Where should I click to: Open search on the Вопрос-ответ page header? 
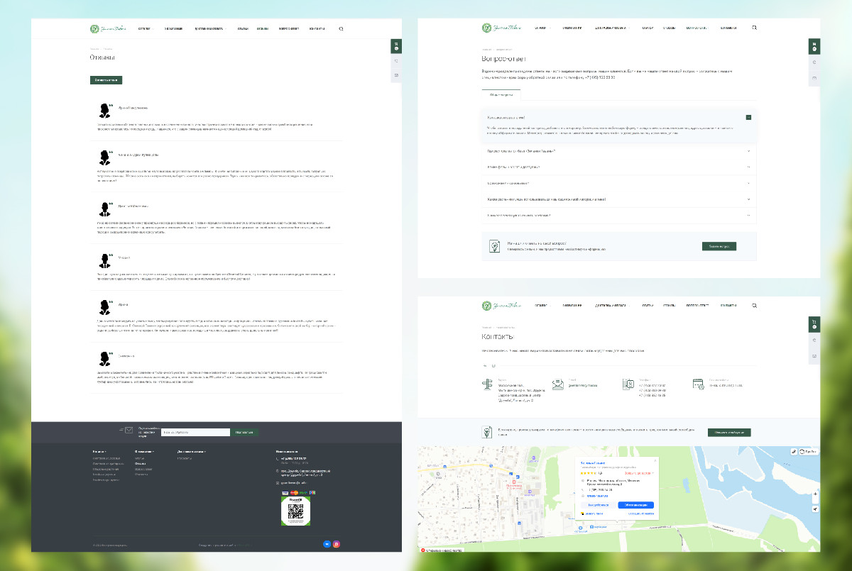(x=754, y=28)
